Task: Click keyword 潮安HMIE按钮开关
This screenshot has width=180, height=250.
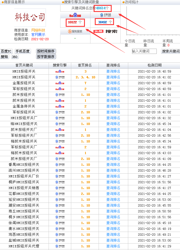Action: pyautogui.click(x=24, y=205)
